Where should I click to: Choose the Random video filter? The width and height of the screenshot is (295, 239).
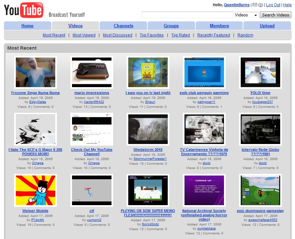(x=244, y=35)
